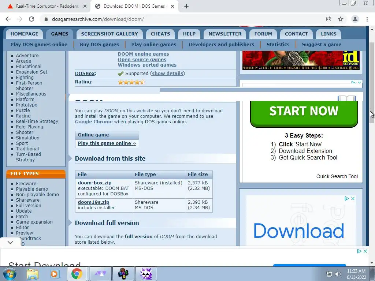Click Play this game online link
The width and height of the screenshot is (375, 281).
click(107, 143)
